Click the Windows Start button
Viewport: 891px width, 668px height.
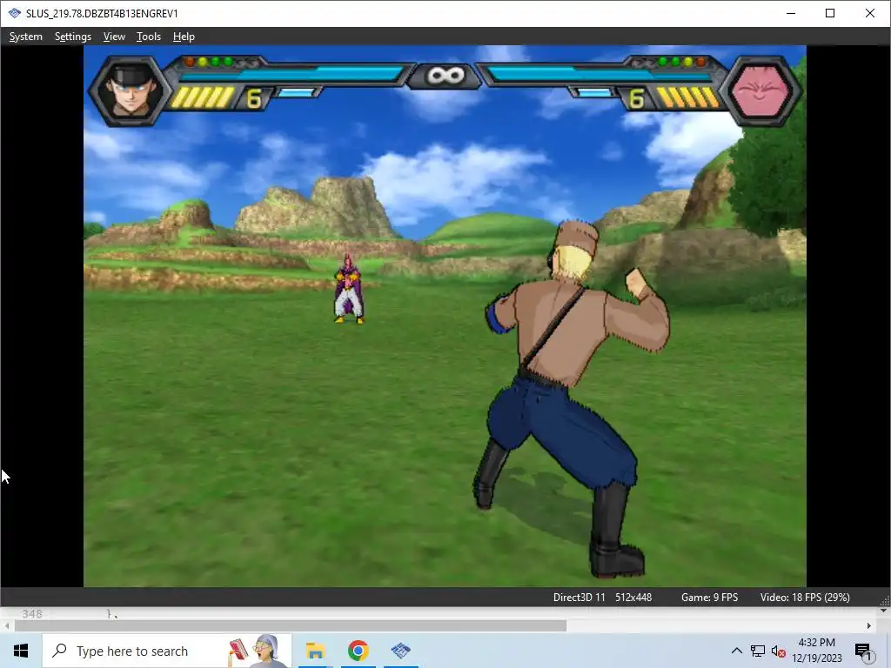pyautogui.click(x=21, y=651)
